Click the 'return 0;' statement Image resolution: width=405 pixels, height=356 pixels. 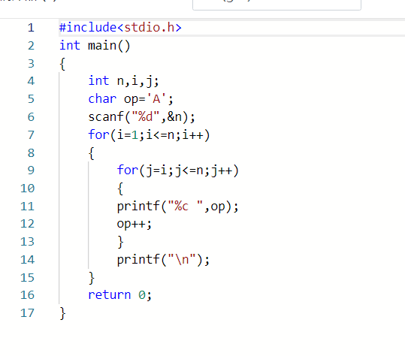(x=120, y=295)
